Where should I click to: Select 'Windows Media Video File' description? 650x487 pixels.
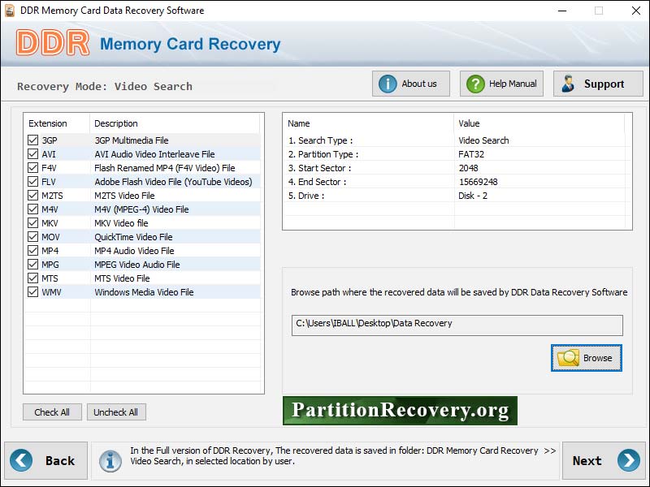144,292
